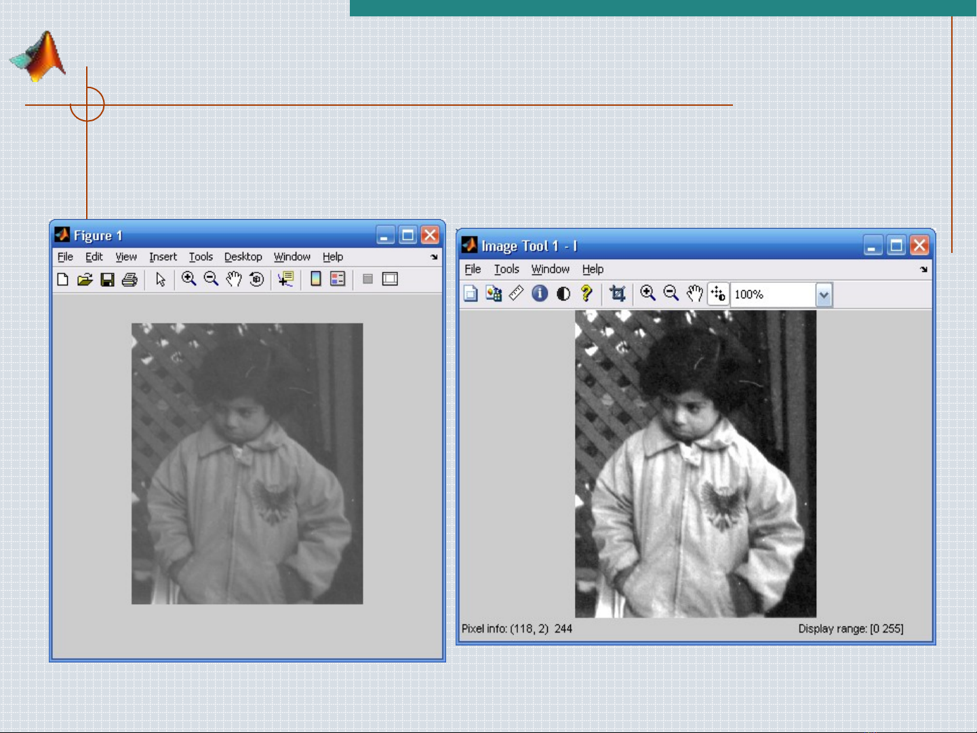Toggle the Pan hand in Image Tool
The height and width of the screenshot is (733, 977).
(x=694, y=294)
